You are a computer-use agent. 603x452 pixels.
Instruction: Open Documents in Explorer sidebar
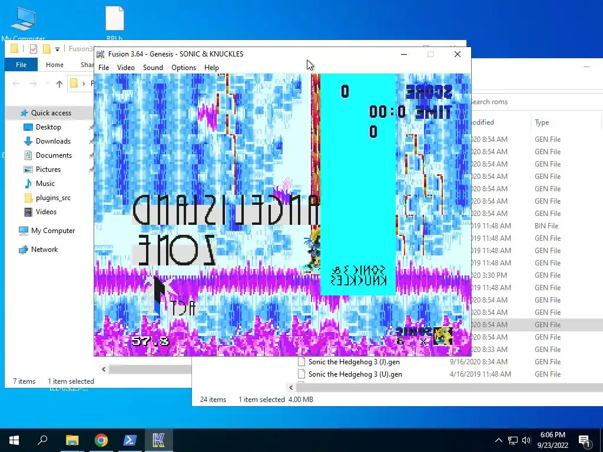point(54,155)
